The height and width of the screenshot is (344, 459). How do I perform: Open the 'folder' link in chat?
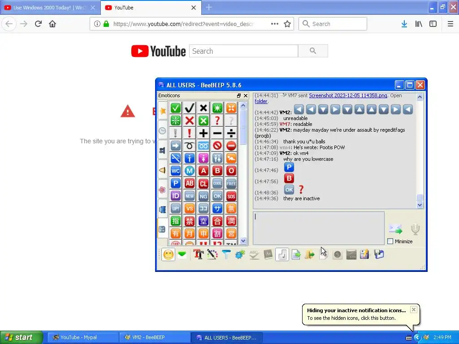click(261, 101)
